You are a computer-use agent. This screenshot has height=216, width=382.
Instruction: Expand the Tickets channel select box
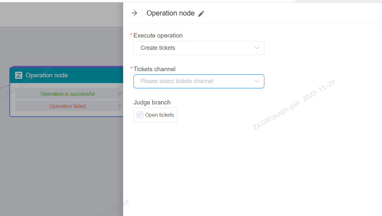coord(194,81)
